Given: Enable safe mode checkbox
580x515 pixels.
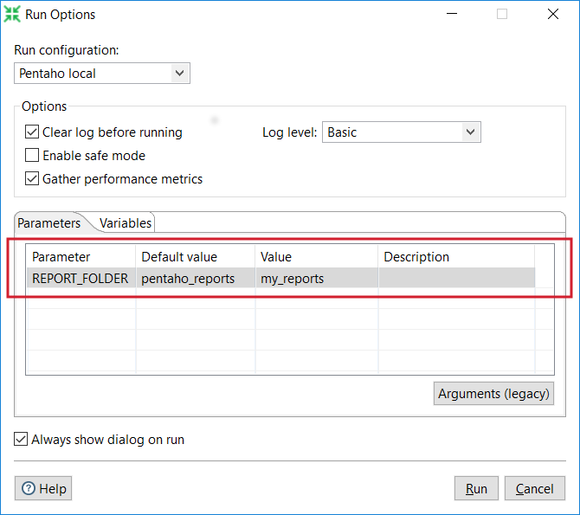Looking at the screenshot, I should [x=32, y=155].
